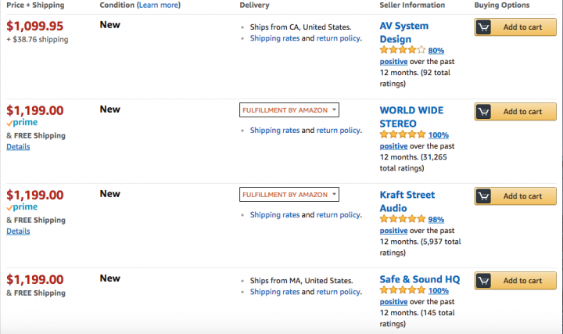This screenshot has height=334, width=563.
Task: Click the Delivery column header
Action: [x=255, y=5]
